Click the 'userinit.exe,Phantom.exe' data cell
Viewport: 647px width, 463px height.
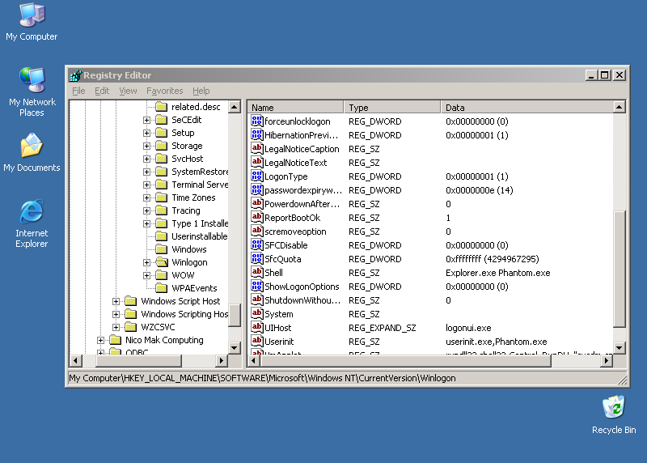tap(497, 342)
